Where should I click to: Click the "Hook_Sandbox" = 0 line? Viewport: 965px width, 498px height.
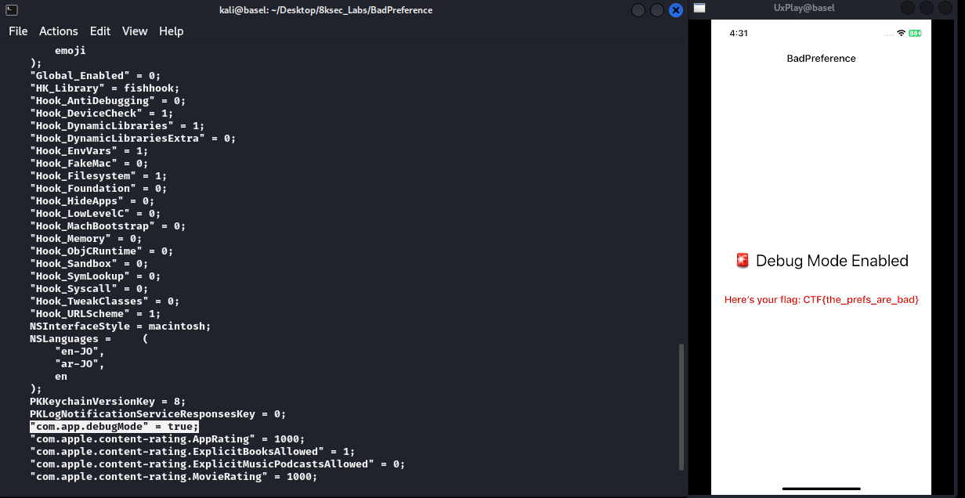pyautogui.click(x=89, y=264)
